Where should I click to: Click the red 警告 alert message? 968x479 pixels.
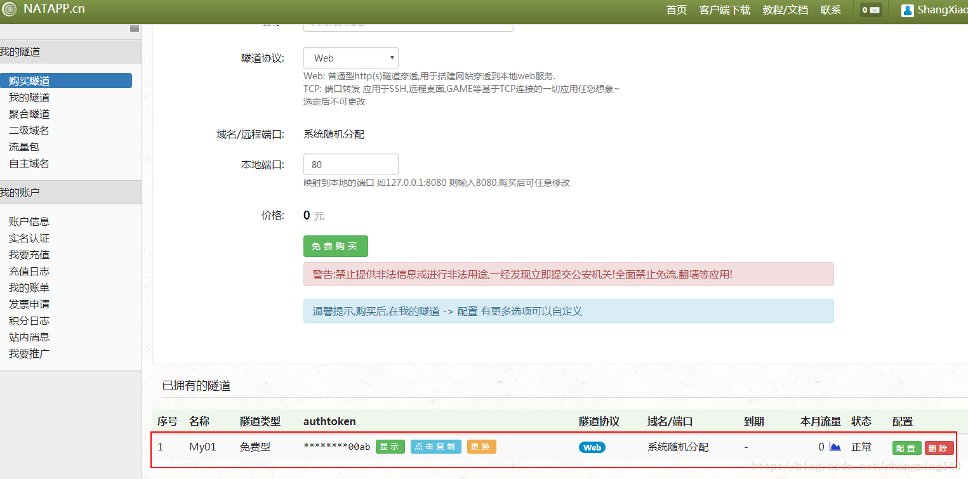[x=569, y=274]
